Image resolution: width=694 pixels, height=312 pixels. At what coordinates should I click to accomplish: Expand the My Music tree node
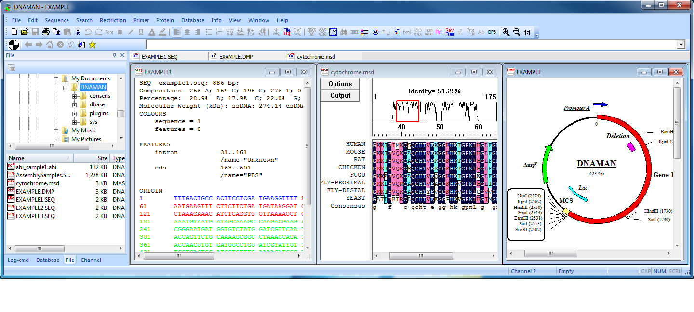point(56,131)
